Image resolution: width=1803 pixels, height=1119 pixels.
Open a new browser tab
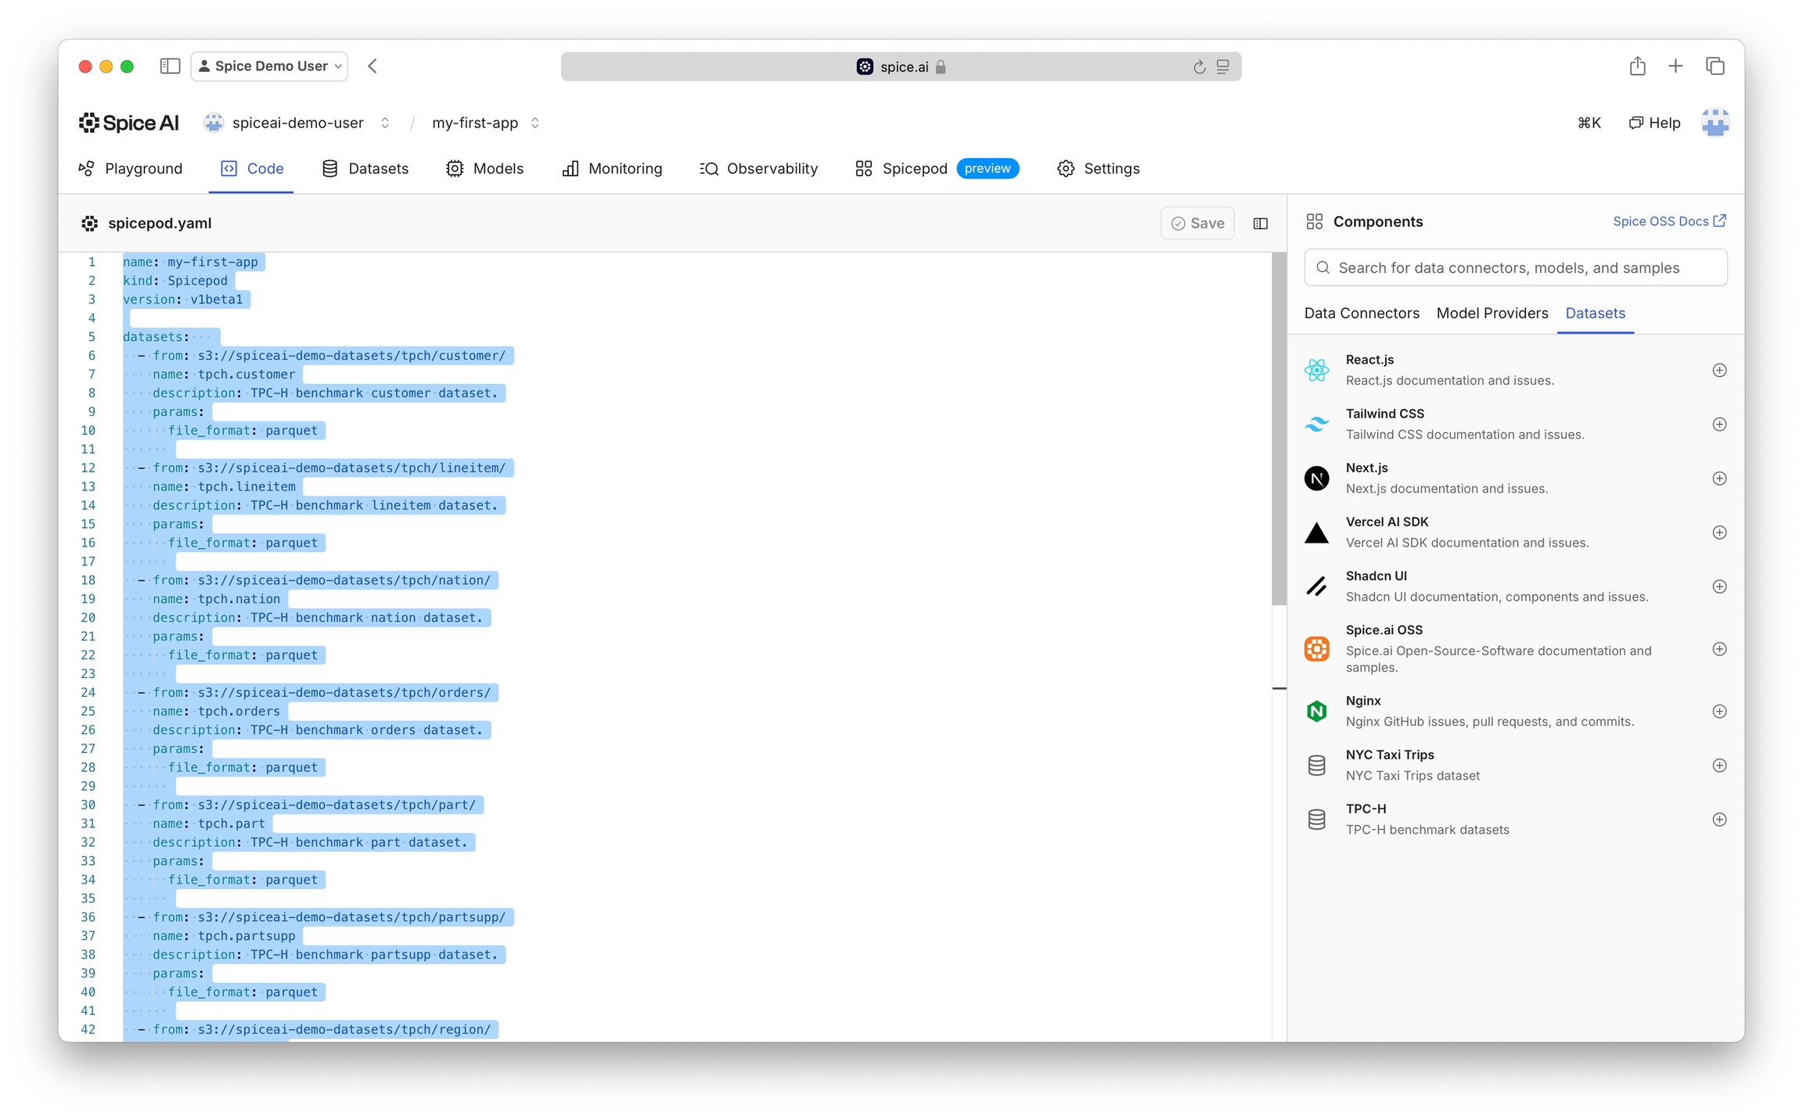[1675, 66]
